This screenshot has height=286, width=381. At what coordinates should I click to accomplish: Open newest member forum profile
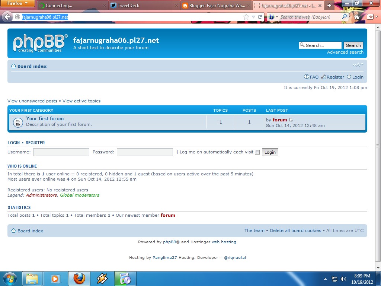pyautogui.click(x=168, y=215)
